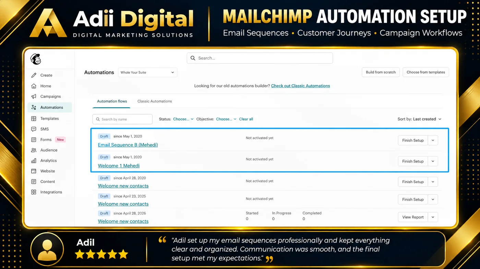This screenshot has height=269, width=480.
Task: Open Welcome new contacts from April 28, 2026
Action: coord(123,221)
